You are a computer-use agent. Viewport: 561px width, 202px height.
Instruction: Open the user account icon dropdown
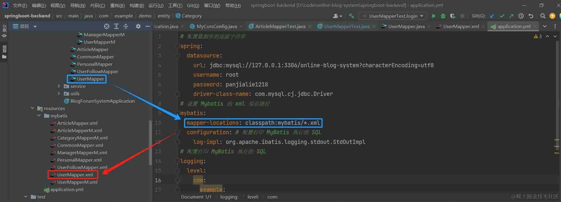337,16
